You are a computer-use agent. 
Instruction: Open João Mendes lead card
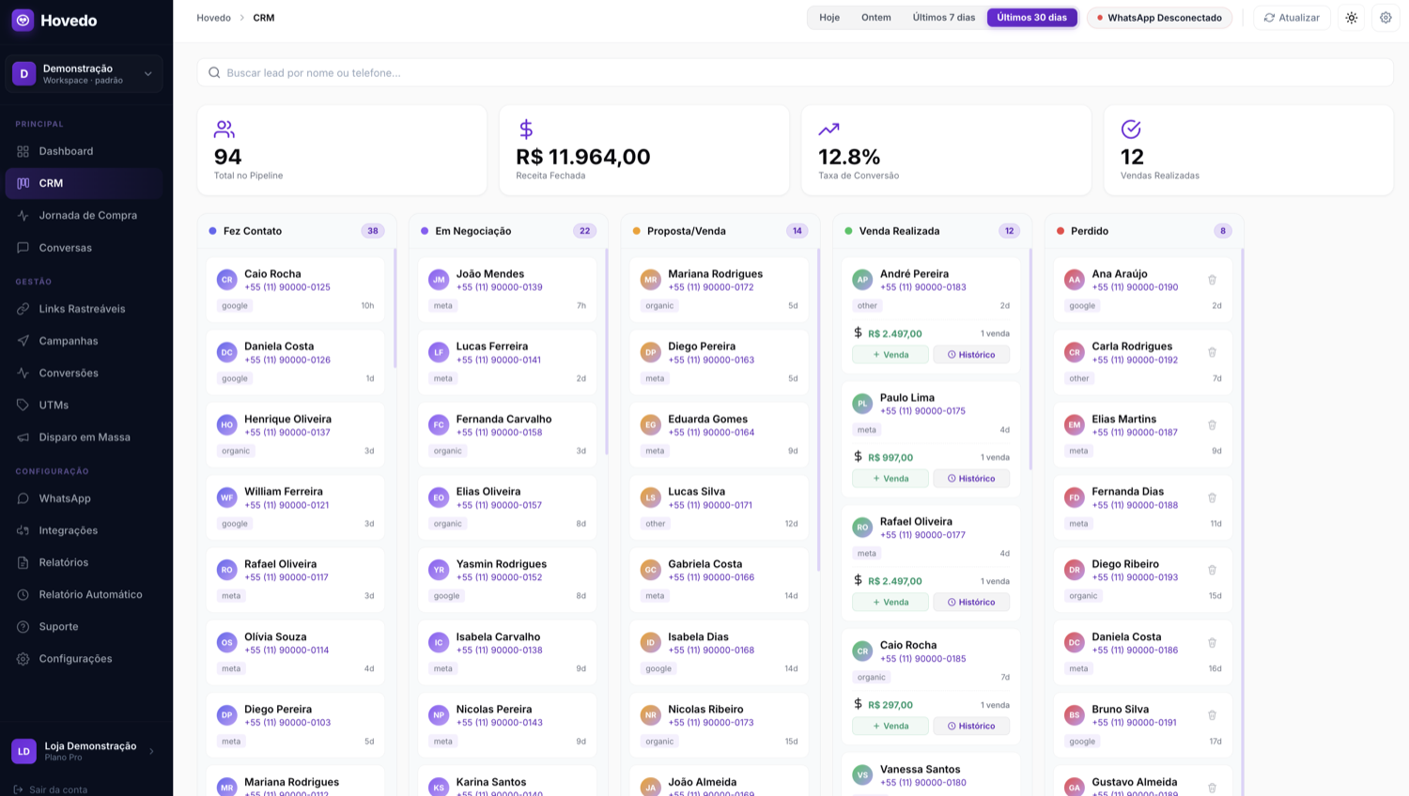507,290
